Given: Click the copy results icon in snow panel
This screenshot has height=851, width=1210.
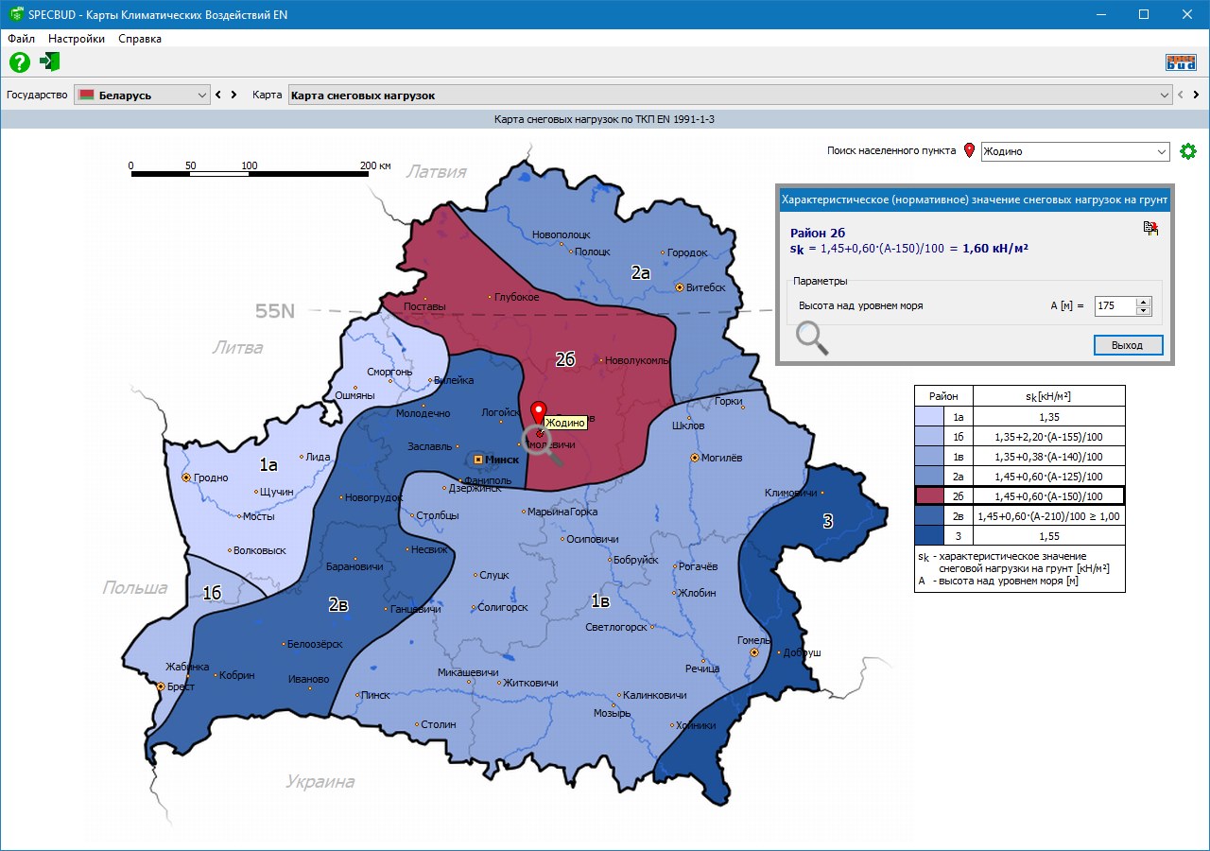Looking at the screenshot, I should click(x=1150, y=228).
